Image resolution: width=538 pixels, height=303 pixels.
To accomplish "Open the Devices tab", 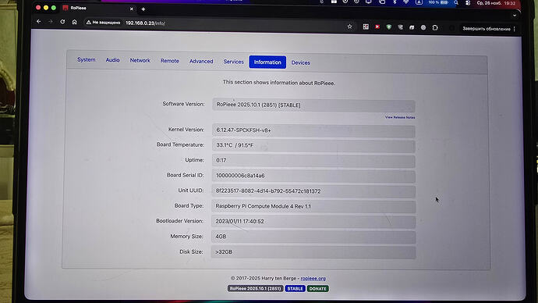I will [300, 63].
